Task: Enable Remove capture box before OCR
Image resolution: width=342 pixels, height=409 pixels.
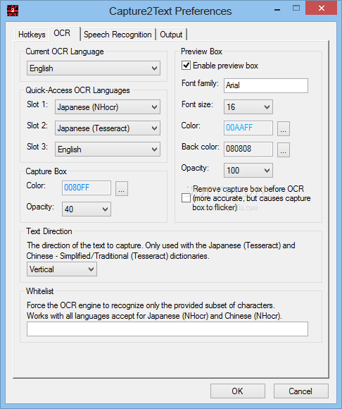Action: click(186, 198)
